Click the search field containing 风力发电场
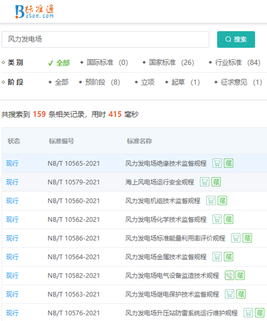The image size is (267, 321). [x=105, y=40]
